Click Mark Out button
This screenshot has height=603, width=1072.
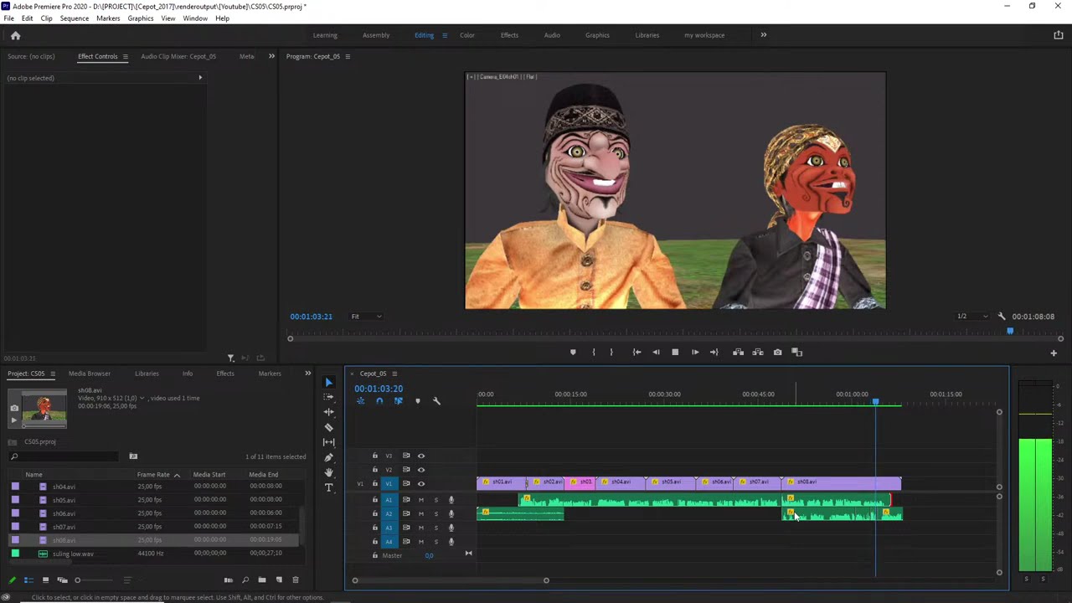[611, 353]
